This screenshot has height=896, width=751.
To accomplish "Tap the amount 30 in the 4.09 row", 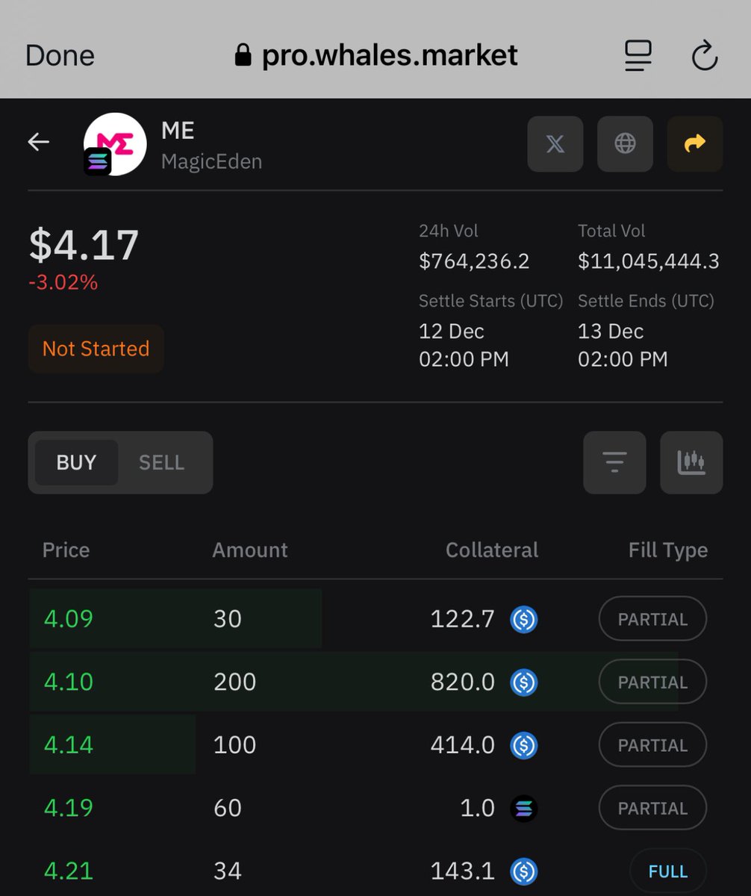I will point(228,619).
